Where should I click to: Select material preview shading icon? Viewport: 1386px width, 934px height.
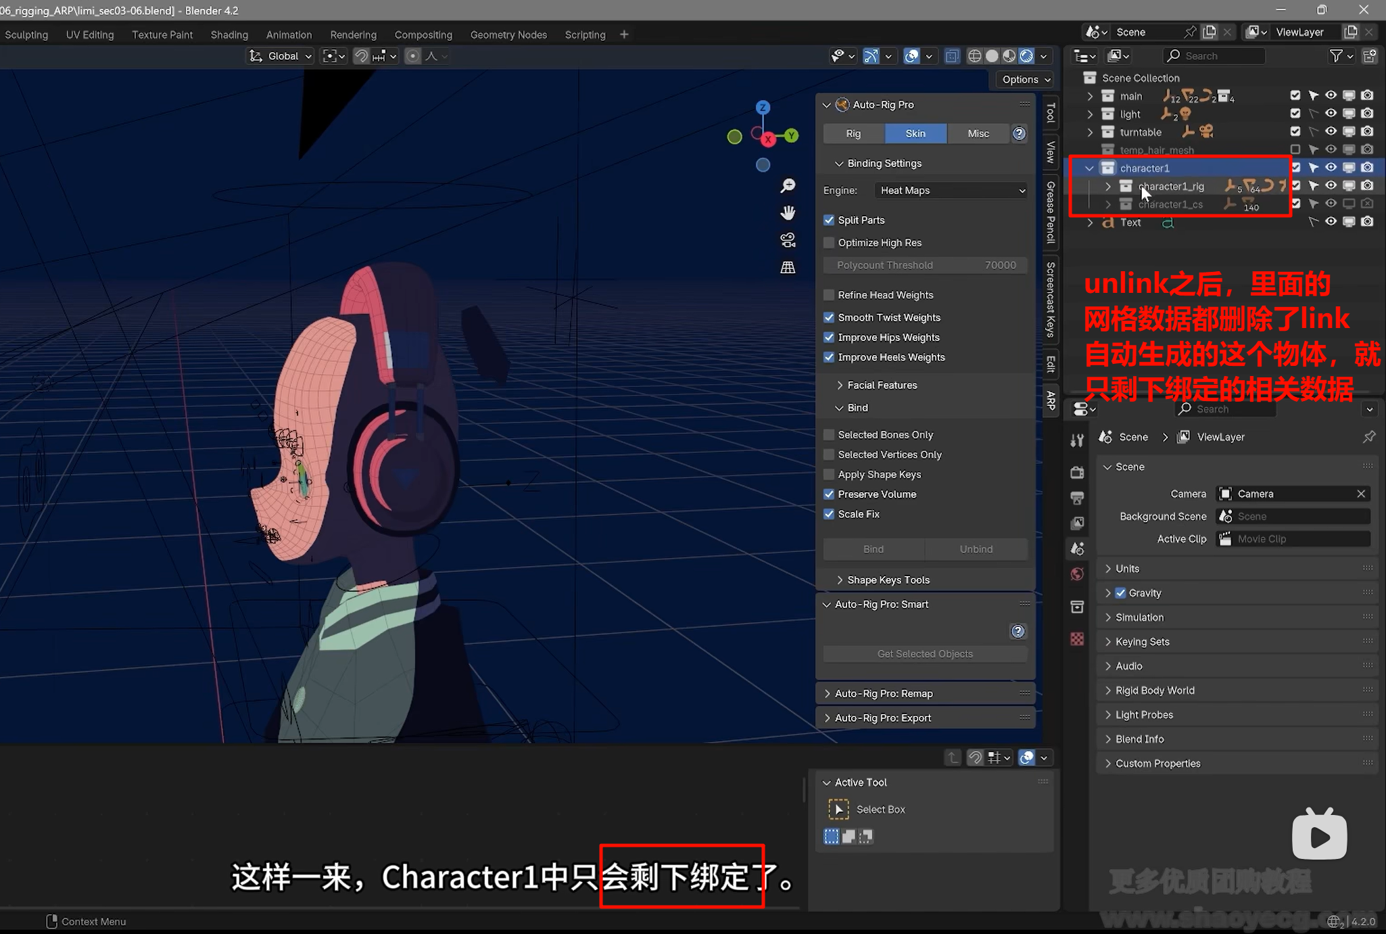(1009, 56)
